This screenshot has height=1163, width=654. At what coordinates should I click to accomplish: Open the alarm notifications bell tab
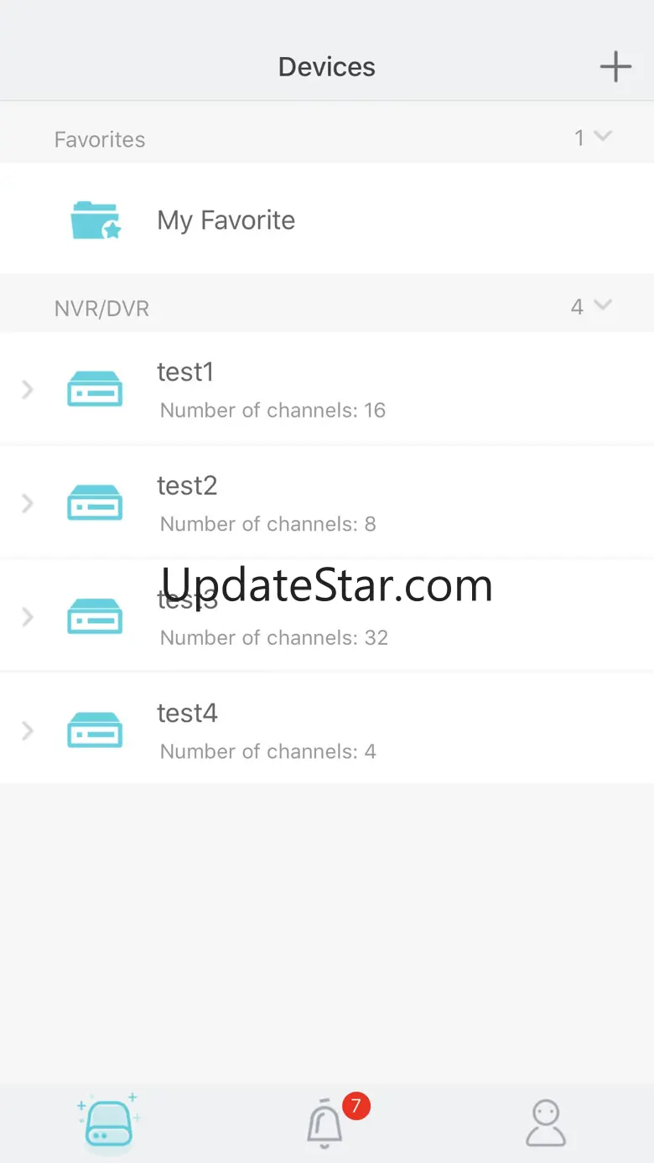(x=324, y=1124)
